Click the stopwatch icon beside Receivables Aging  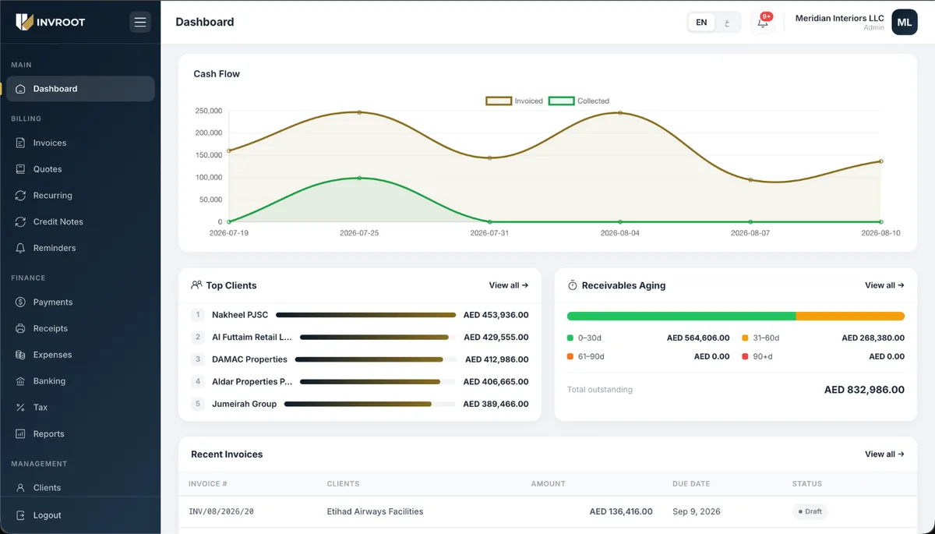[572, 285]
